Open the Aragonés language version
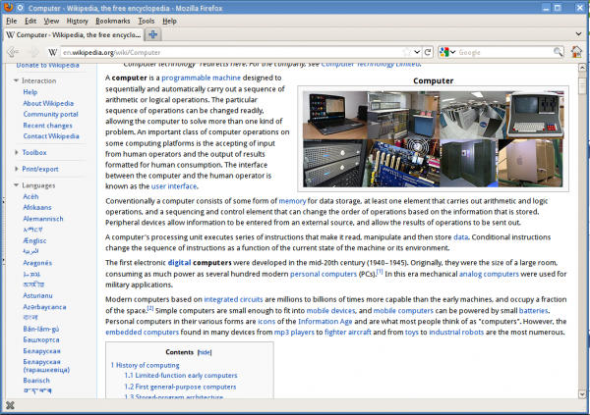Image resolution: width=590 pixels, height=415 pixels. click(x=37, y=263)
